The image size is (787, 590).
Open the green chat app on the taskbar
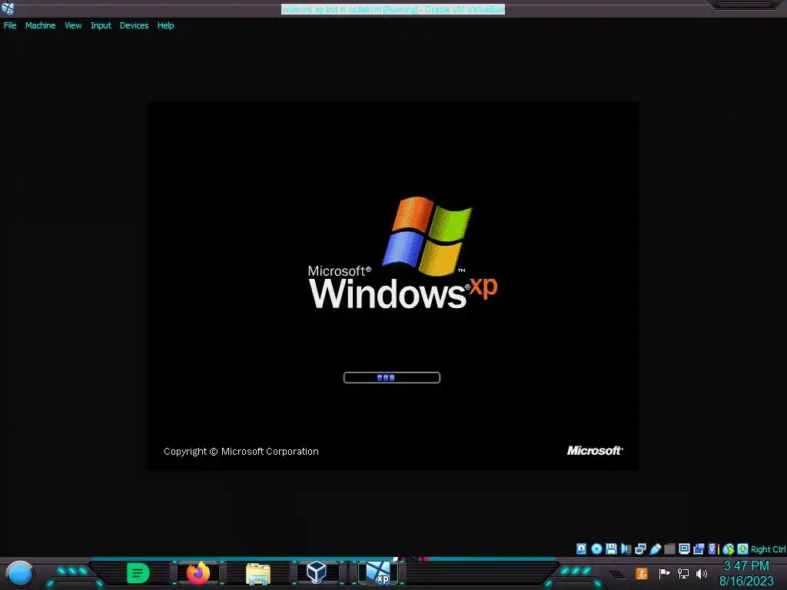(138, 573)
